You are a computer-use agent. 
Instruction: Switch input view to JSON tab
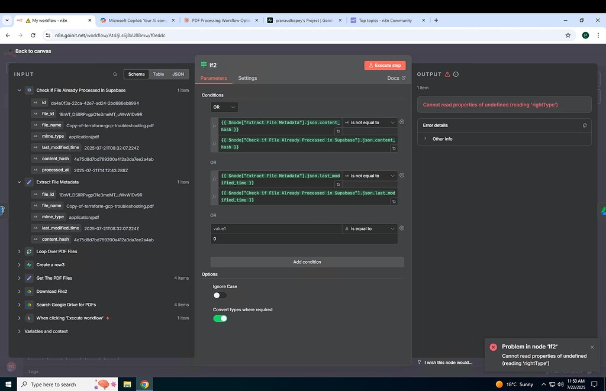point(178,75)
